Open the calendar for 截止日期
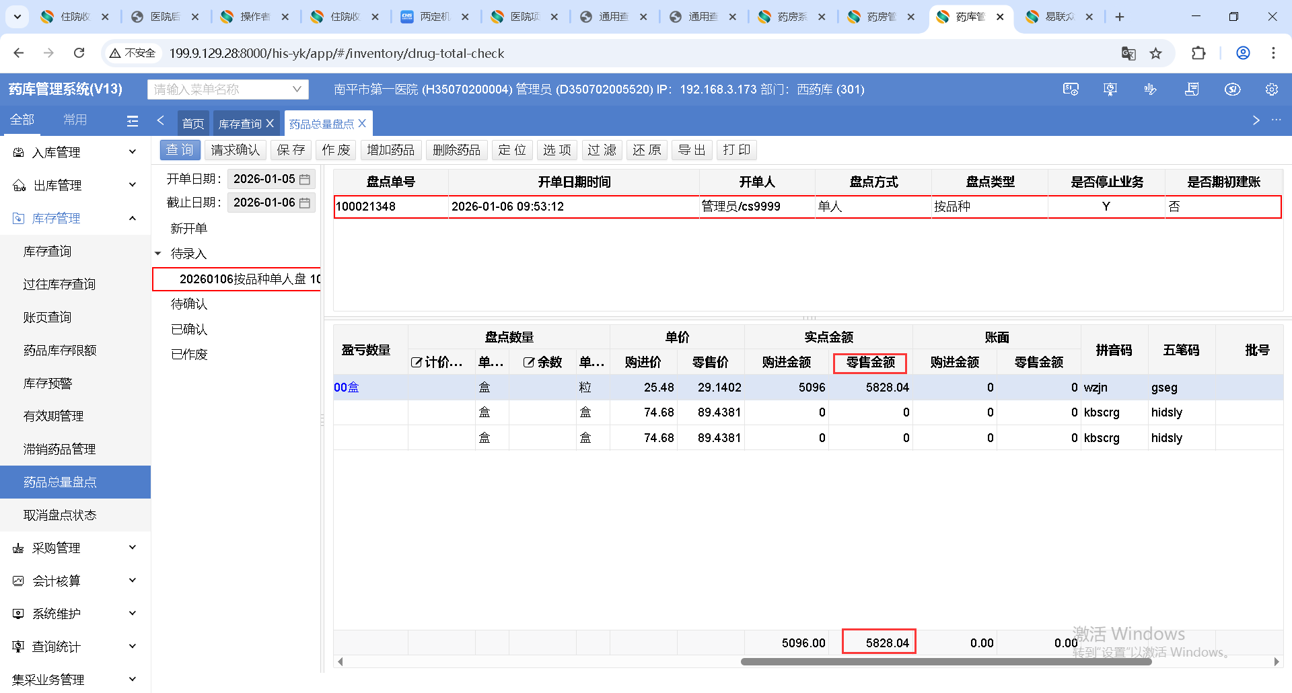1292x693 pixels. click(x=305, y=203)
